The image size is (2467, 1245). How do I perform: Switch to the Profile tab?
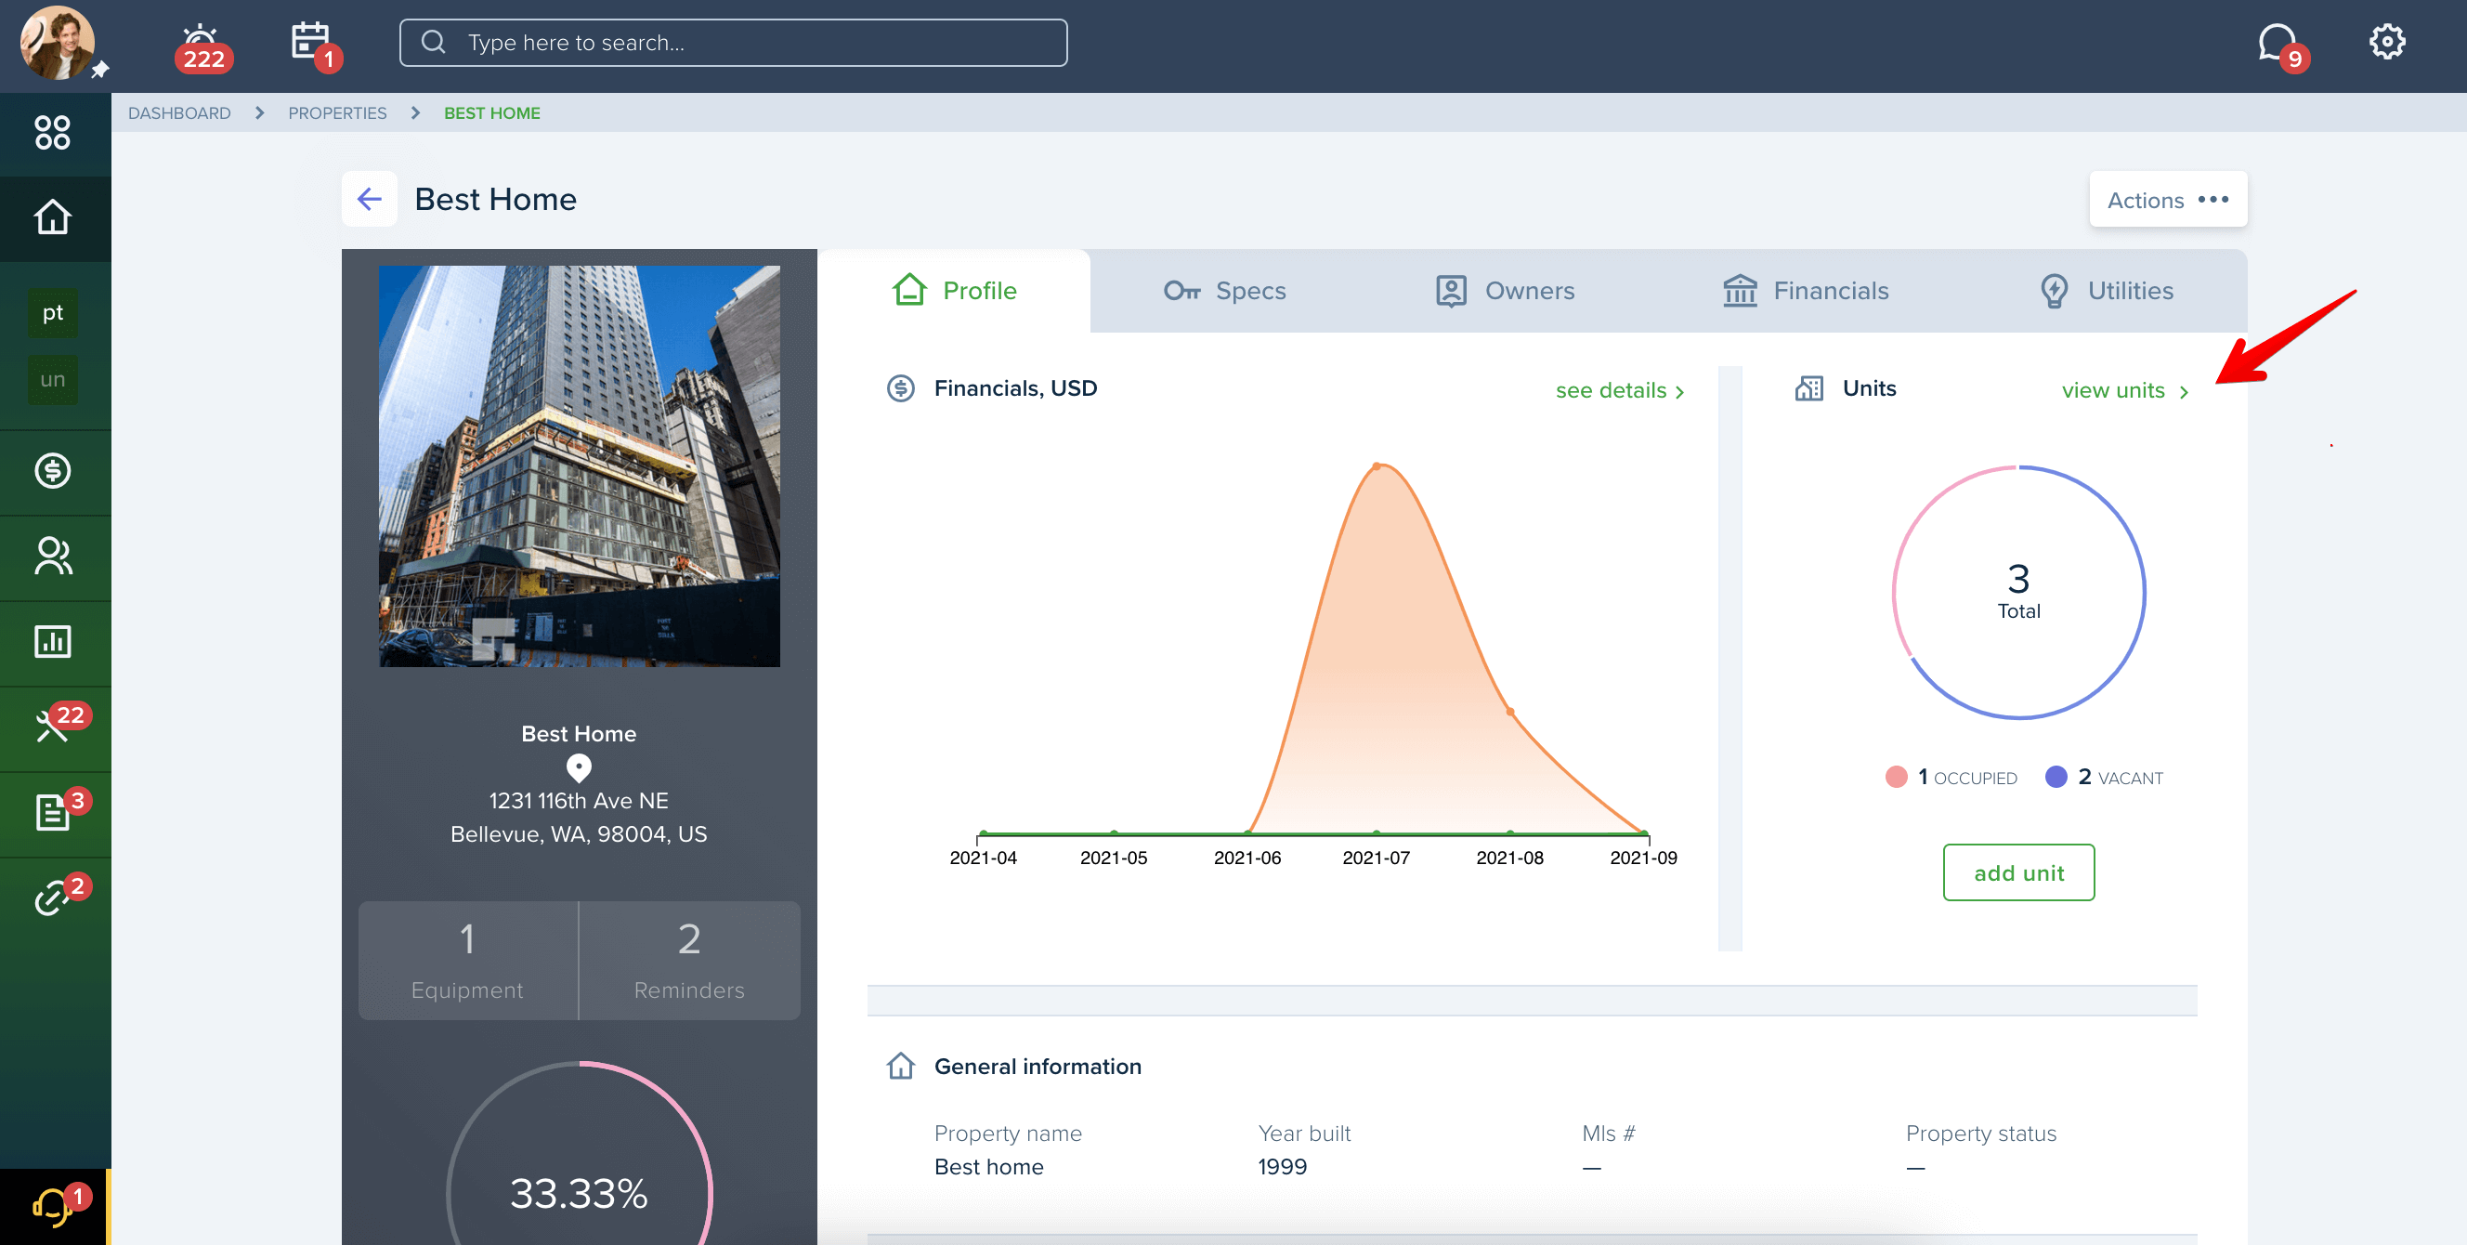tap(954, 290)
